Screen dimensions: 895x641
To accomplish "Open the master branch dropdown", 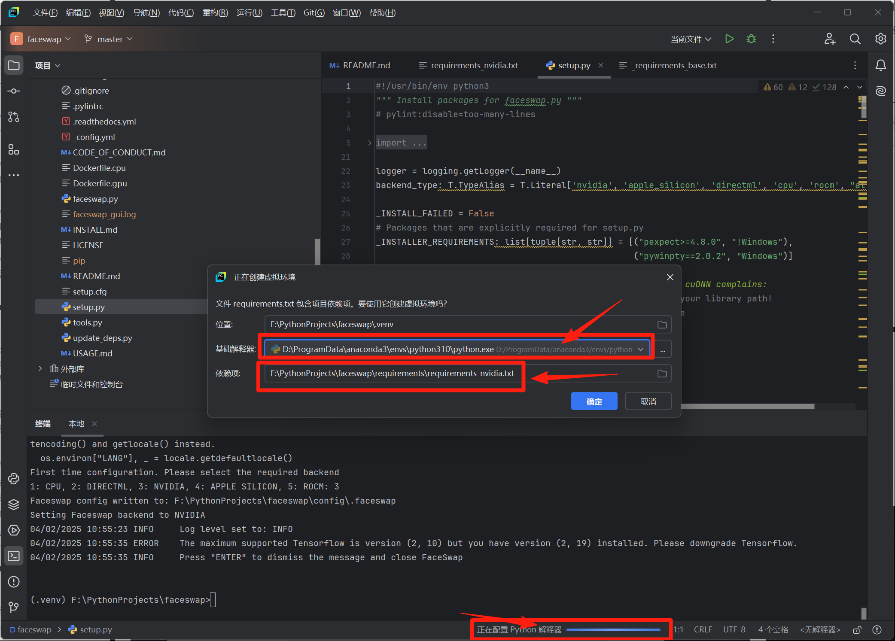I will click(x=109, y=39).
